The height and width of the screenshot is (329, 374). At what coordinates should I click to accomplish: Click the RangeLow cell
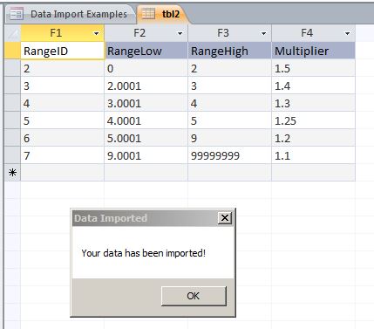[x=146, y=51]
